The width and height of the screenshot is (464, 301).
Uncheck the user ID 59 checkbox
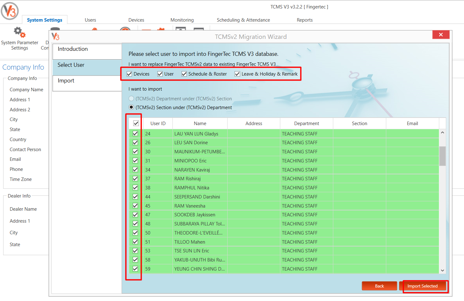135,269
